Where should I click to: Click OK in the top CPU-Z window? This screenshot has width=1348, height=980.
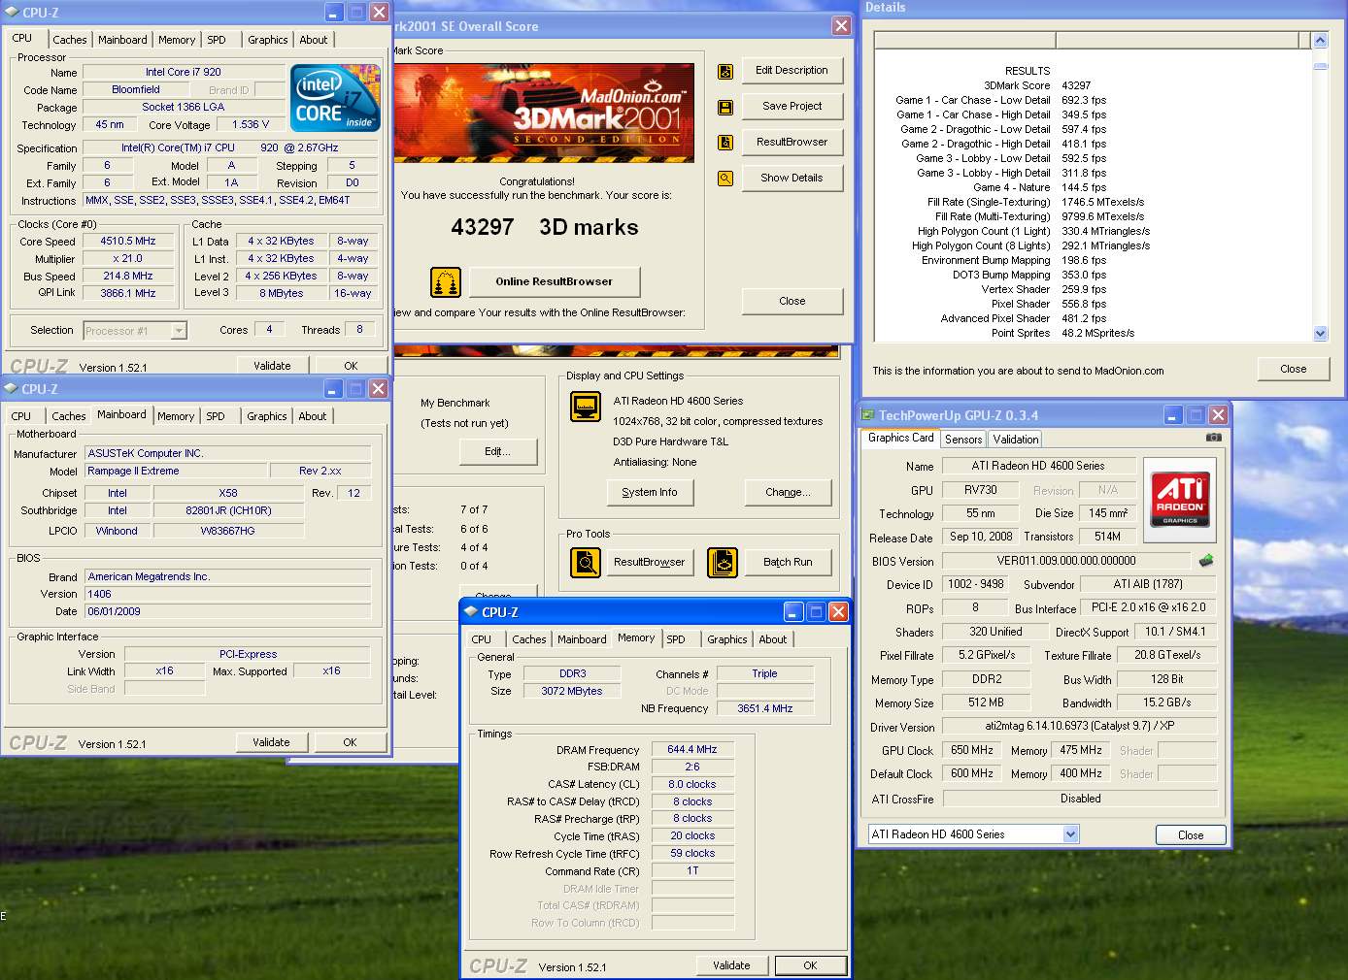351,366
